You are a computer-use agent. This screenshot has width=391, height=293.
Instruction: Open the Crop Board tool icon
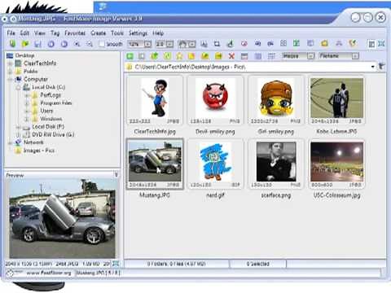point(217,44)
